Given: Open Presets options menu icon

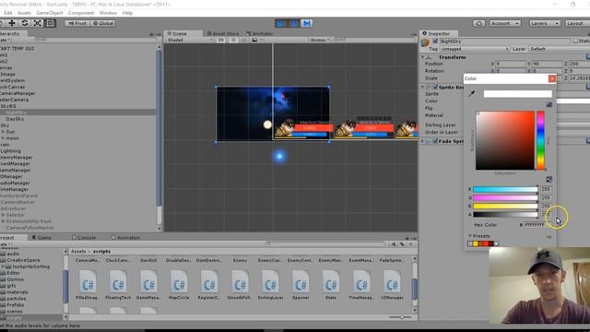Looking at the screenshot, I should pos(549,237).
